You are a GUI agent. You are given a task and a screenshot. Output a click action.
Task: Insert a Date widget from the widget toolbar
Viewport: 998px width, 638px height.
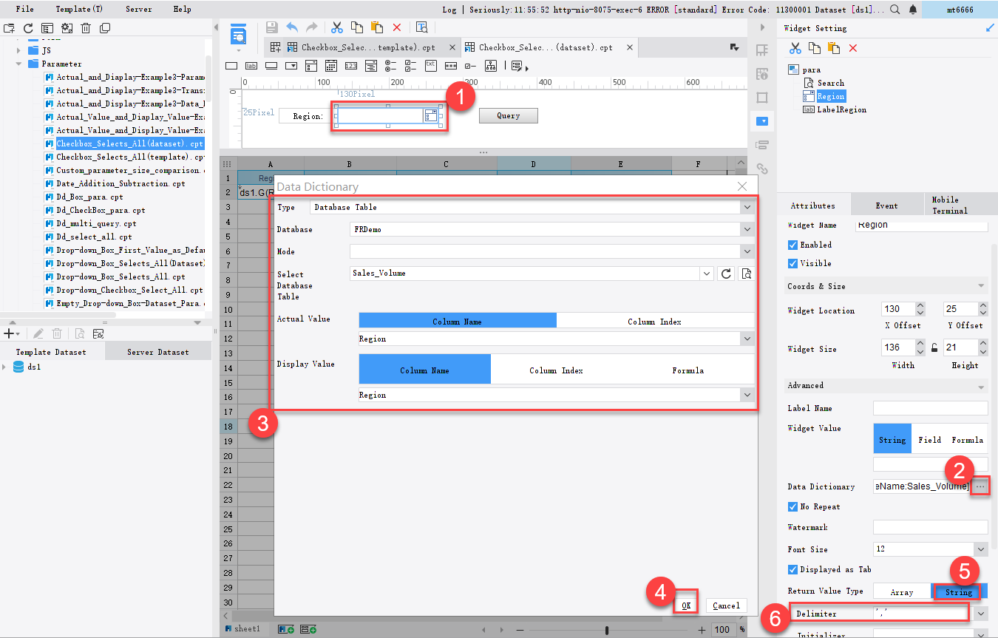[330, 65]
